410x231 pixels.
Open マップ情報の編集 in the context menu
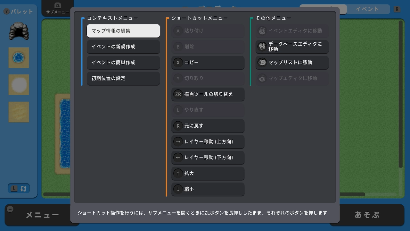click(x=123, y=31)
